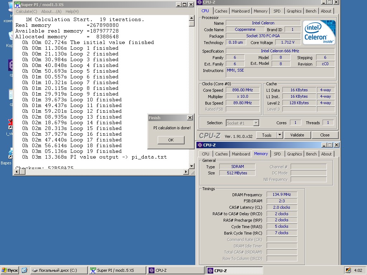
Task: Click Super PI vertical scrollbar up arrow
Action: click(191, 18)
